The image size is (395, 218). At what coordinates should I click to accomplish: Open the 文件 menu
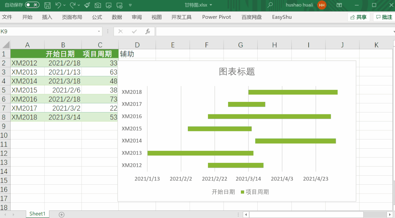click(x=7, y=17)
